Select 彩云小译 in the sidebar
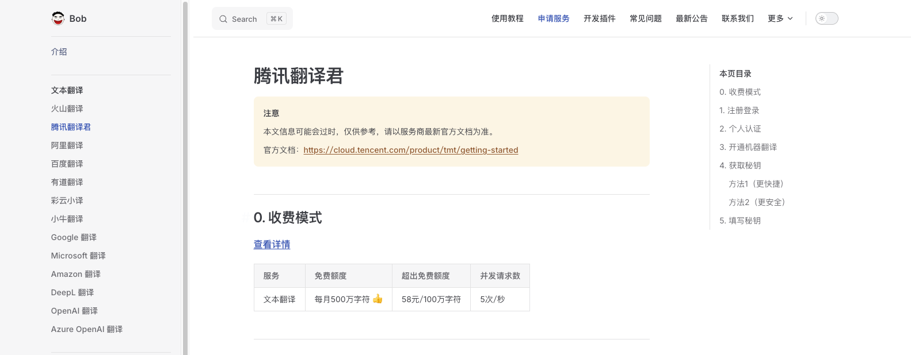911x355 pixels. pos(67,200)
